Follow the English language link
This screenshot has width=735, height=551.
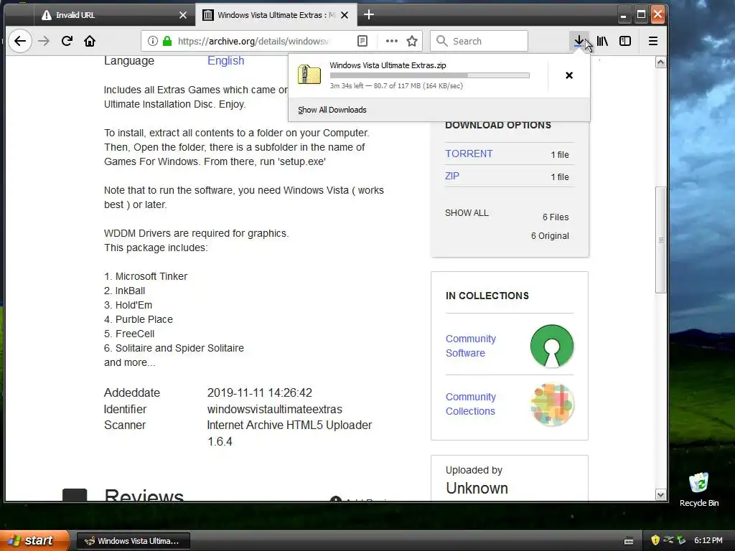point(225,60)
